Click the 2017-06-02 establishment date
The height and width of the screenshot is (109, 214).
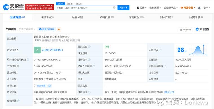[x=111, y=53]
